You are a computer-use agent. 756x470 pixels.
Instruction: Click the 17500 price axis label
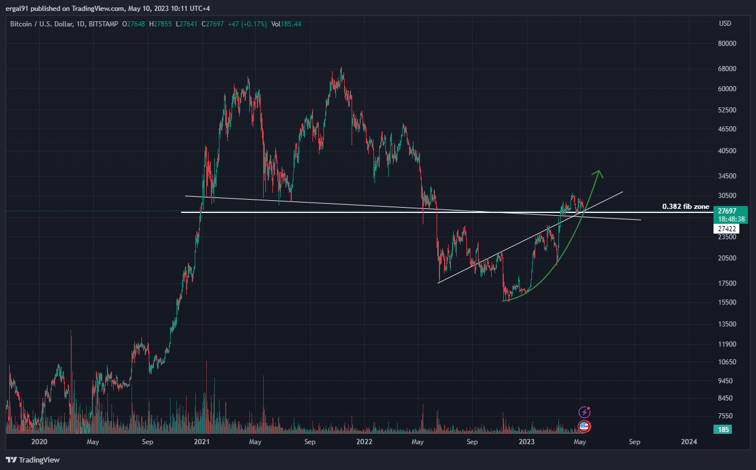point(727,283)
